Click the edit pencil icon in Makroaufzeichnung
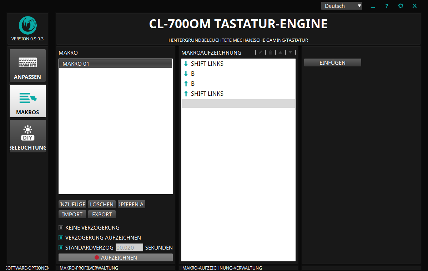Viewport: 428px width, 271px height. click(x=261, y=52)
